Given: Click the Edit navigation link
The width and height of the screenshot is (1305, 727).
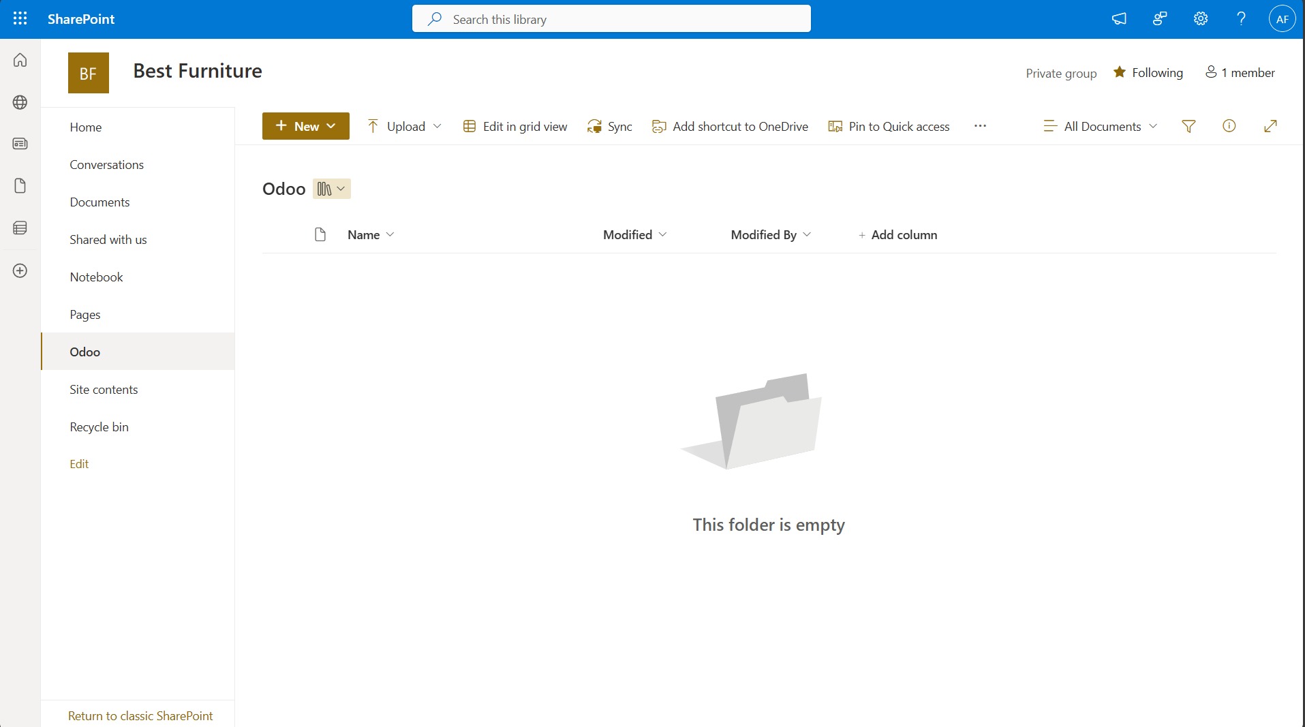Looking at the screenshot, I should click(79, 464).
